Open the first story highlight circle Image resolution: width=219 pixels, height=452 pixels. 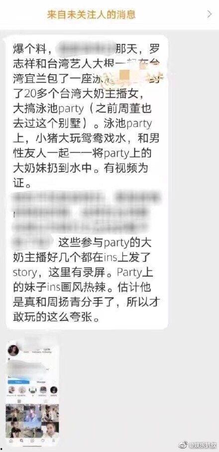pos(11,390)
